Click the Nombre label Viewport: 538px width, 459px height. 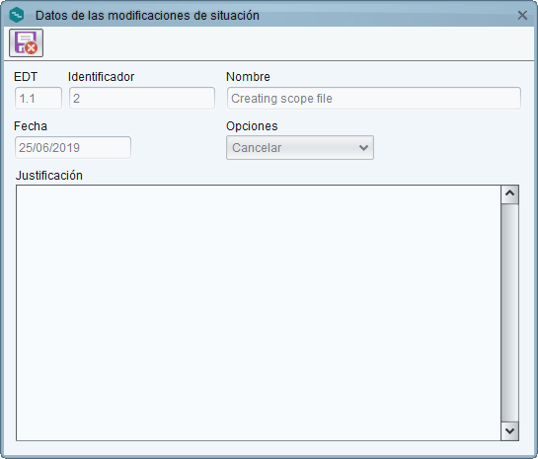pyautogui.click(x=248, y=77)
